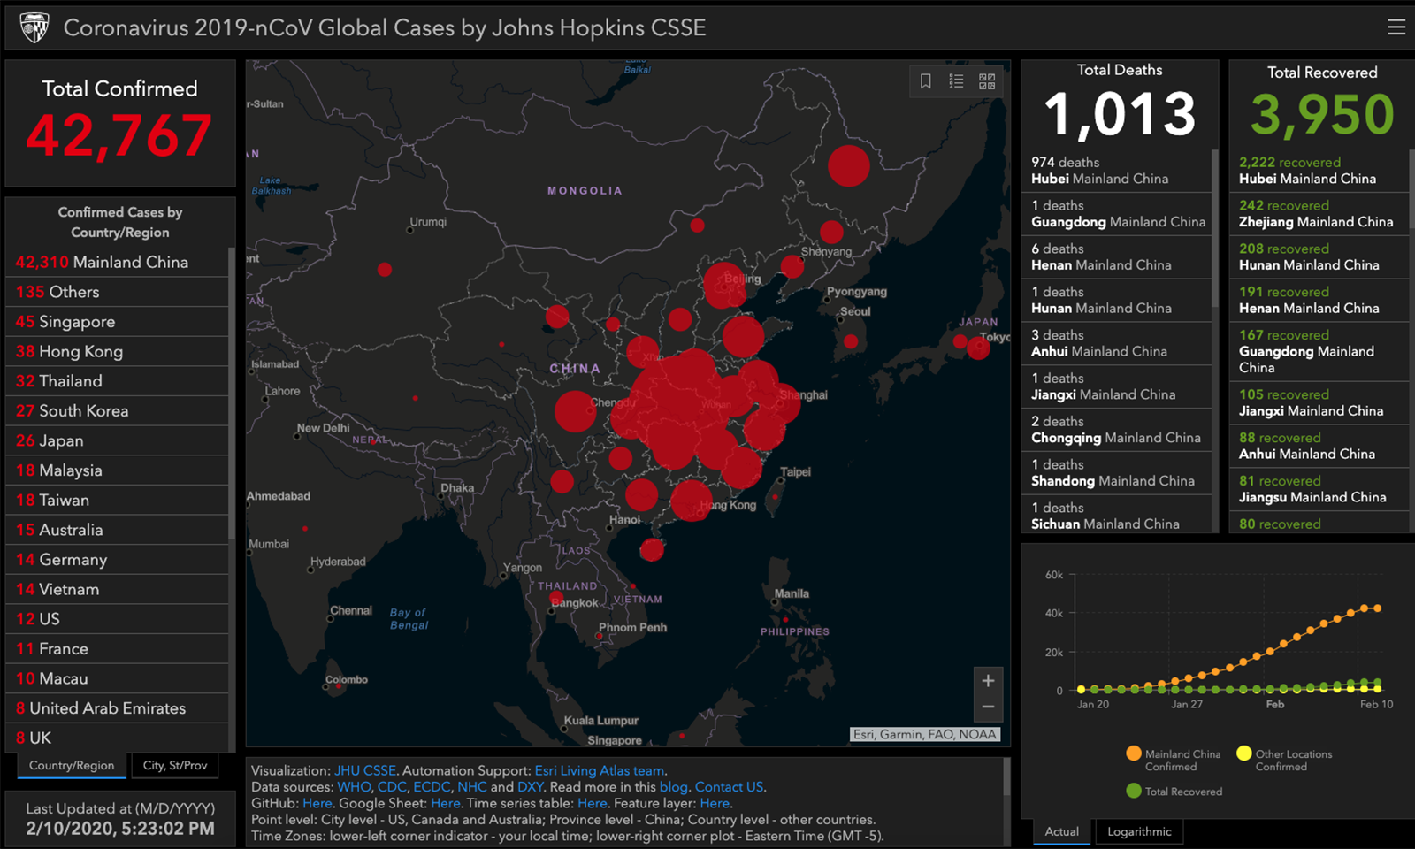This screenshot has width=1415, height=849.
Task: Toggle Mainland China Confirmed legend swatch
Action: (1134, 753)
